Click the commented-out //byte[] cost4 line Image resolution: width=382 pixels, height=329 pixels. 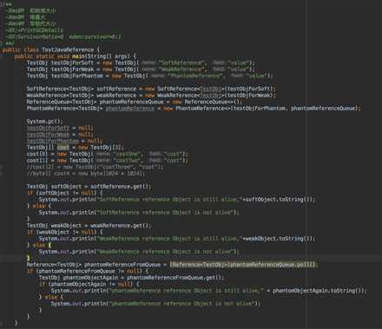(85, 174)
